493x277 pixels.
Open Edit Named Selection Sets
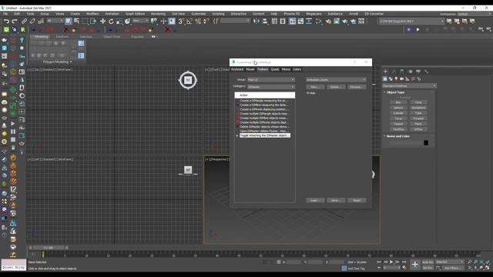click(216, 22)
